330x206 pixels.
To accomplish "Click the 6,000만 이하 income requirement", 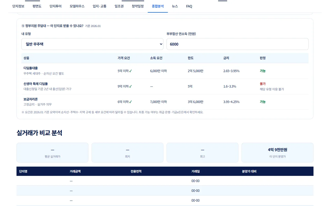I will tap(158, 71).
